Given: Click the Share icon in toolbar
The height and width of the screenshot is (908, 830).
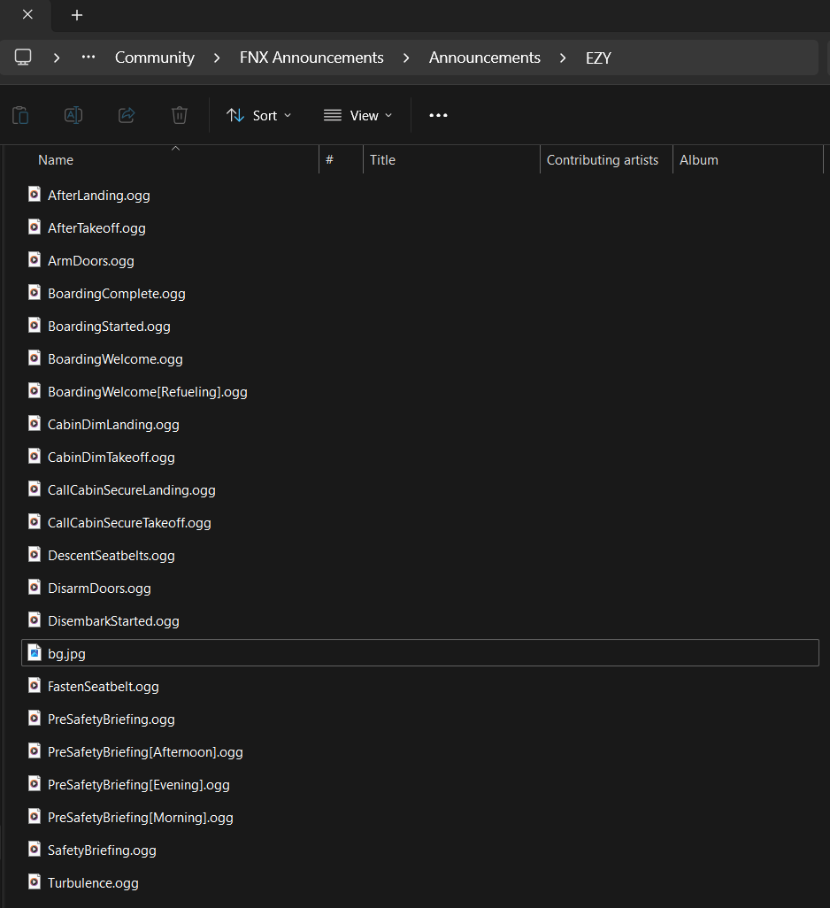Looking at the screenshot, I should 127,115.
